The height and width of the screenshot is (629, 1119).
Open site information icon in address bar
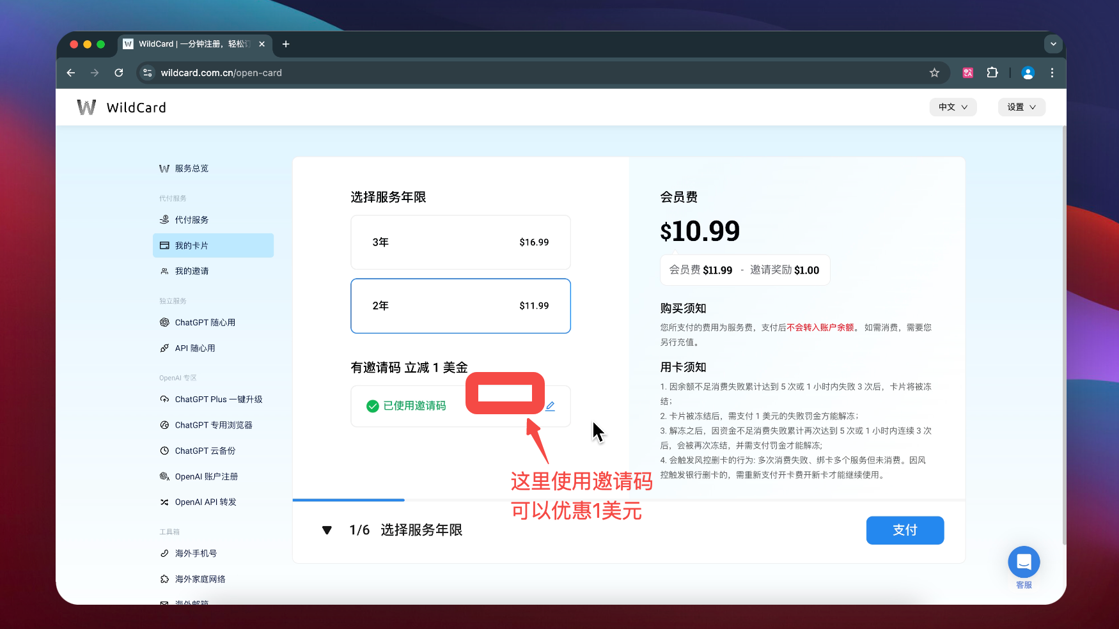coord(148,73)
